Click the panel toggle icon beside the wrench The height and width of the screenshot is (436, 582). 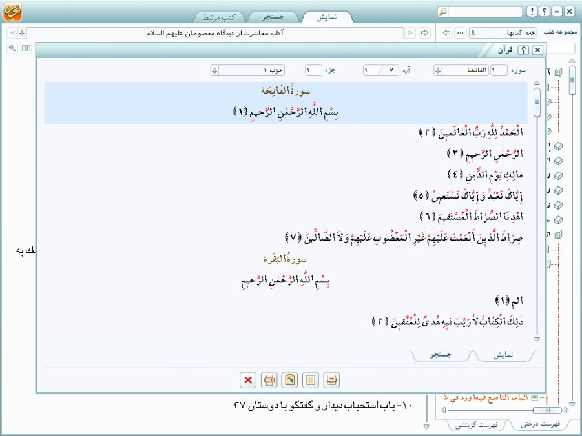[x=26, y=48]
